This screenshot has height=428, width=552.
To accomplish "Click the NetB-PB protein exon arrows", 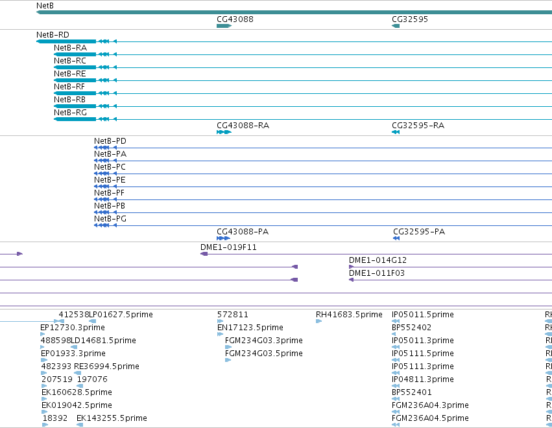I will [105, 212].
